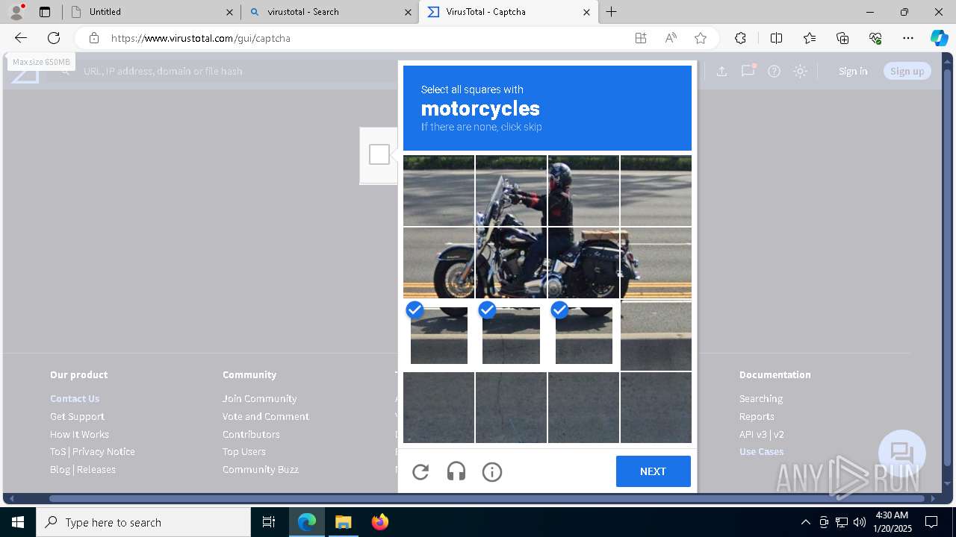The height and width of the screenshot is (537, 956).
Task: Open the Searching documentation link
Action: (761, 398)
